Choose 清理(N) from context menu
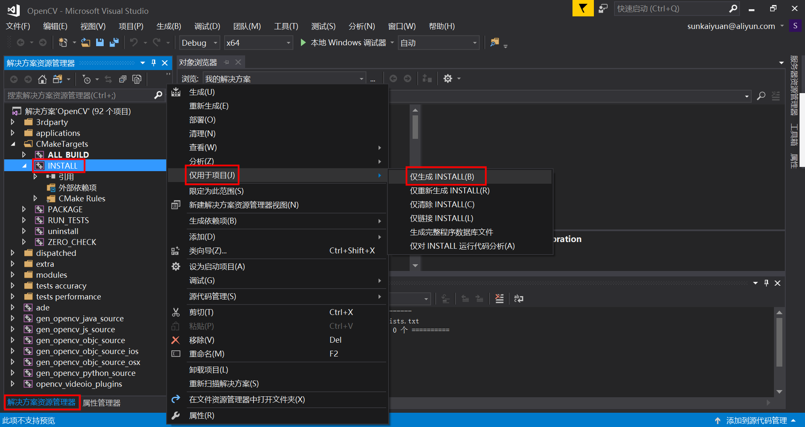Viewport: 805px width, 427px height. click(277, 133)
